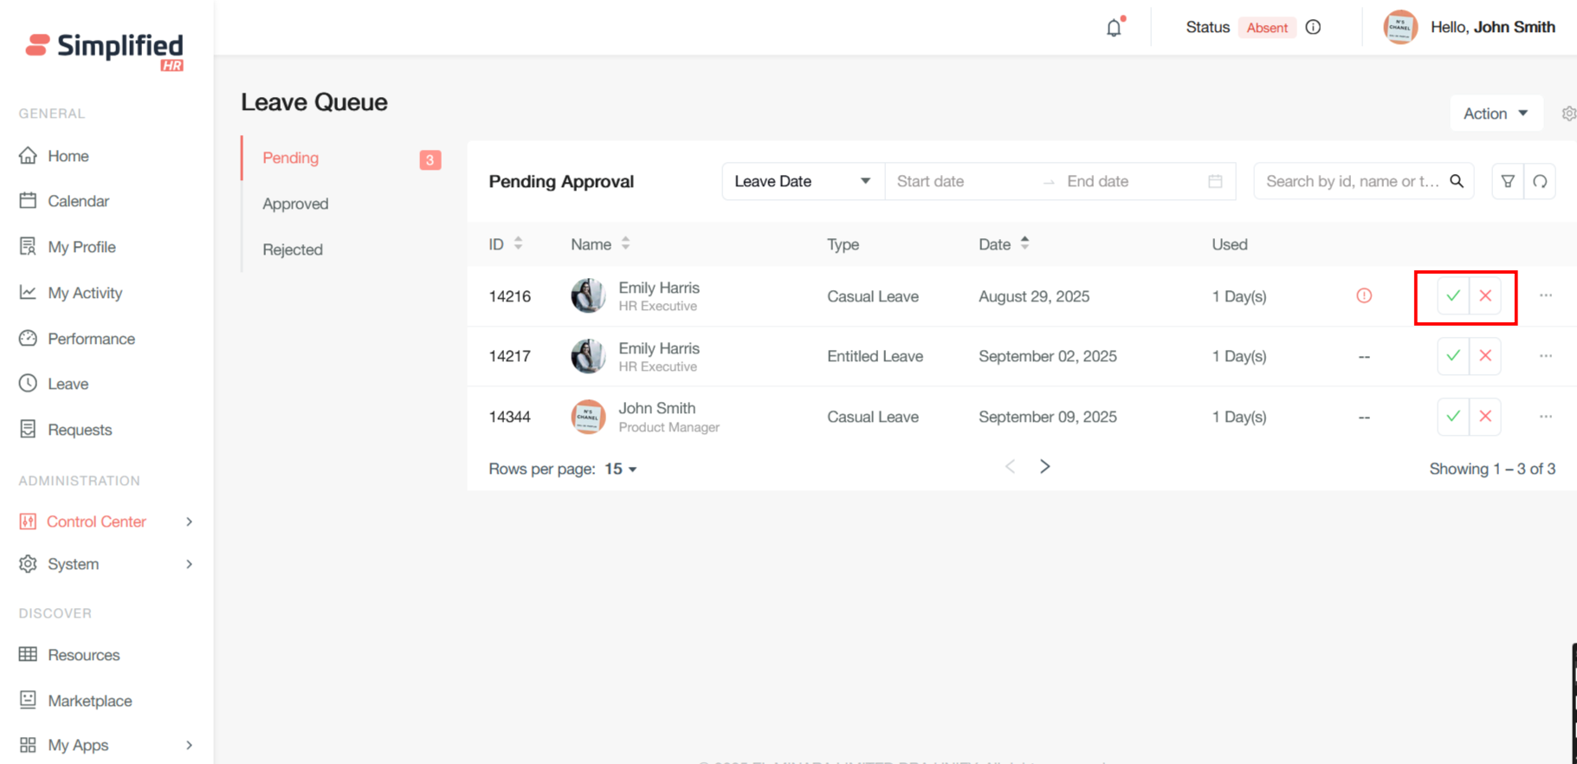This screenshot has height=764, width=1577.
Task: Click the search magnifier icon
Action: pos(1457,181)
